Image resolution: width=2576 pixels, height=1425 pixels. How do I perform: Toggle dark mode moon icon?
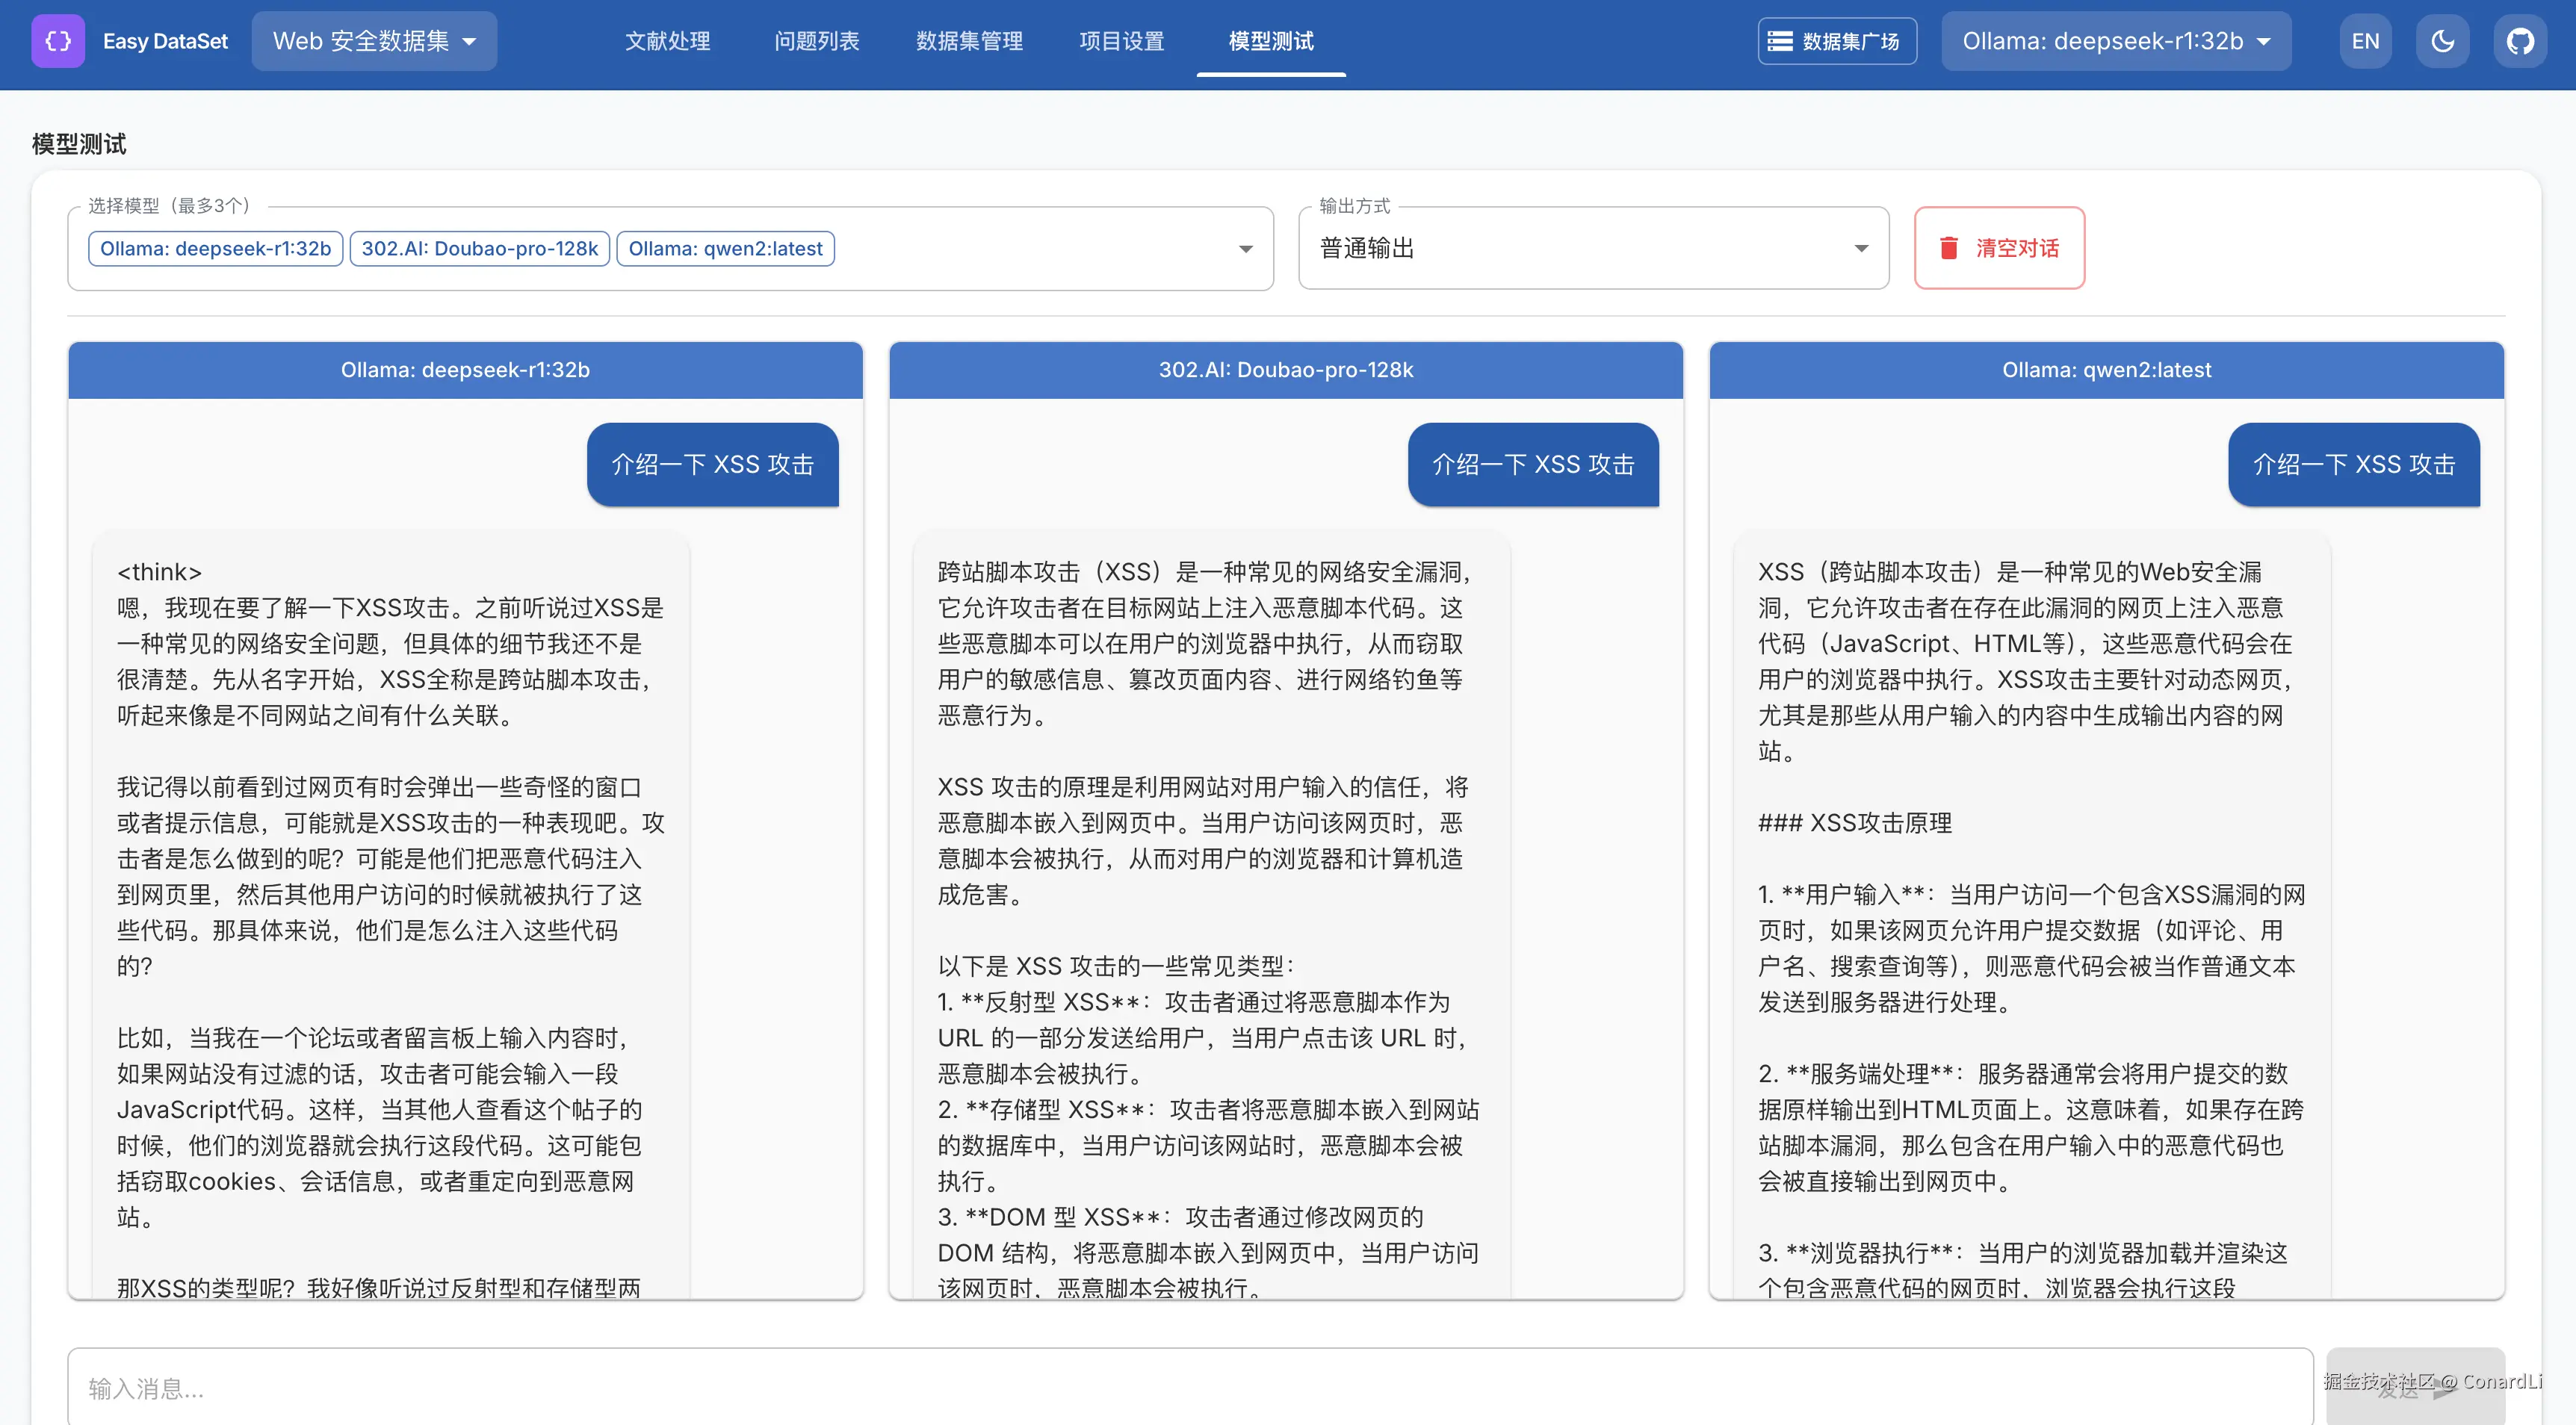click(x=2442, y=41)
